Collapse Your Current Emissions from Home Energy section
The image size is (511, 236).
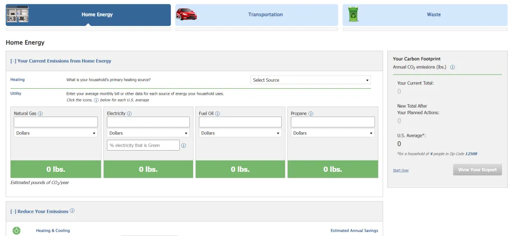pos(13,61)
